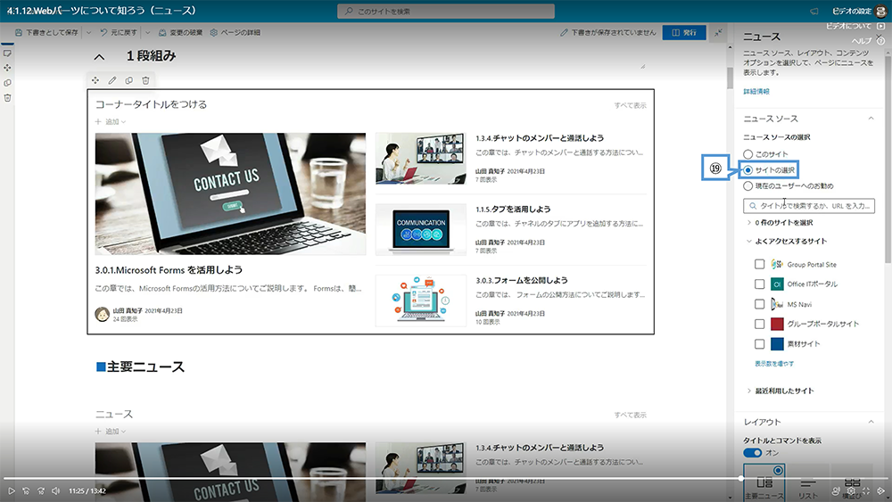Click the search box このサイトを検索

(x=446, y=11)
